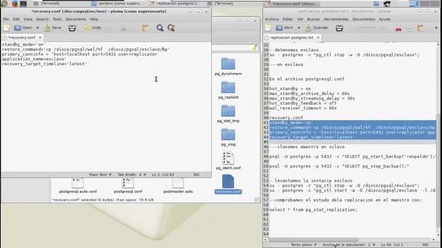Screen dimensions: 442x248
Task: Click Ln 2, Col 63 status entry
Action: [x=163, y=174]
